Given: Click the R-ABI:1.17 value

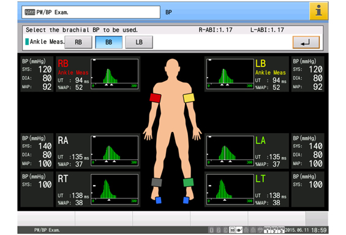Looking at the screenshot, I should (x=216, y=30).
